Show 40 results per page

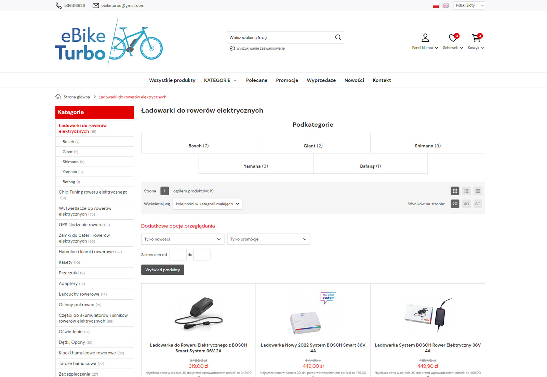click(x=466, y=204)
